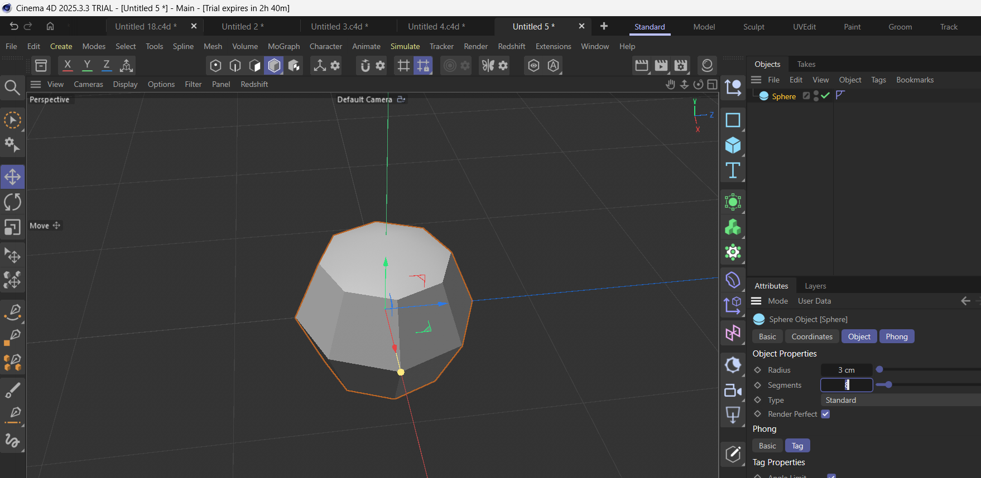Toggle snapping magnet icon

[366, 66]
